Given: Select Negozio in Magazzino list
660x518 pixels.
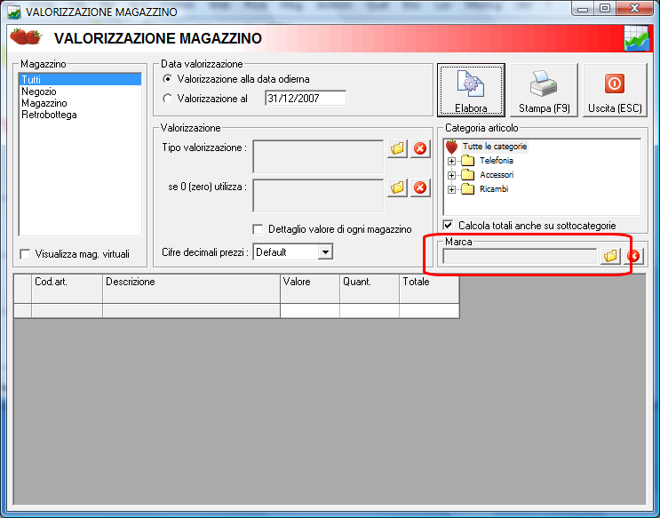Looking at the screenshot, I should point(80,92).
